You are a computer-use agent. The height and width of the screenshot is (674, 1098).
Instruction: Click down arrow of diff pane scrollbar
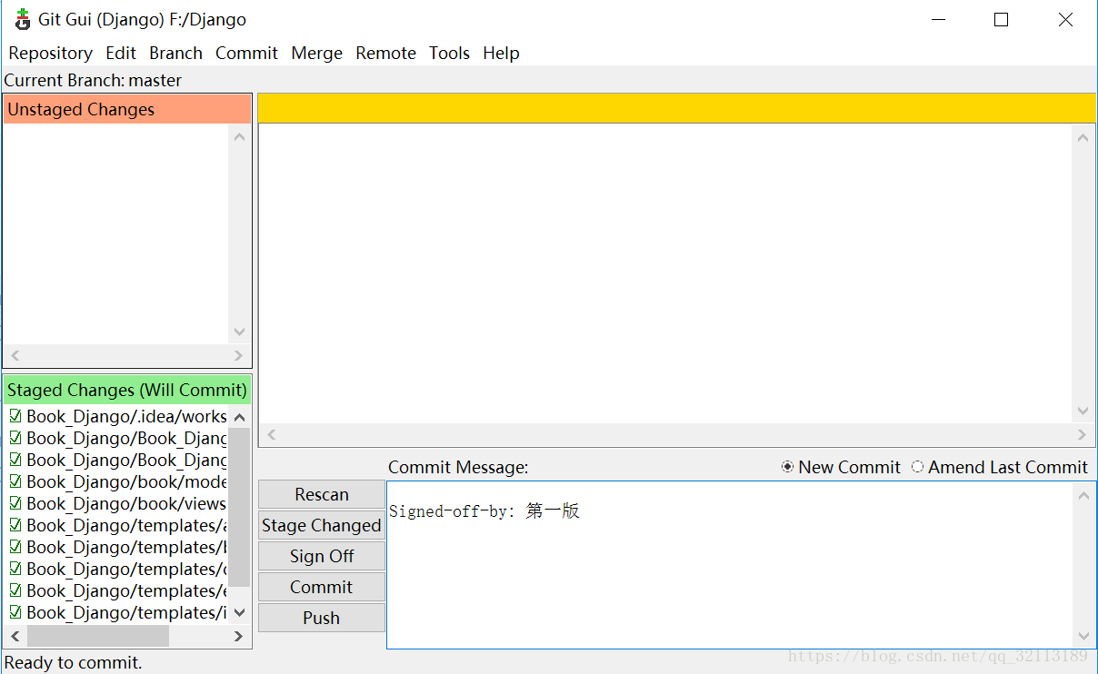pos(1083,411)
